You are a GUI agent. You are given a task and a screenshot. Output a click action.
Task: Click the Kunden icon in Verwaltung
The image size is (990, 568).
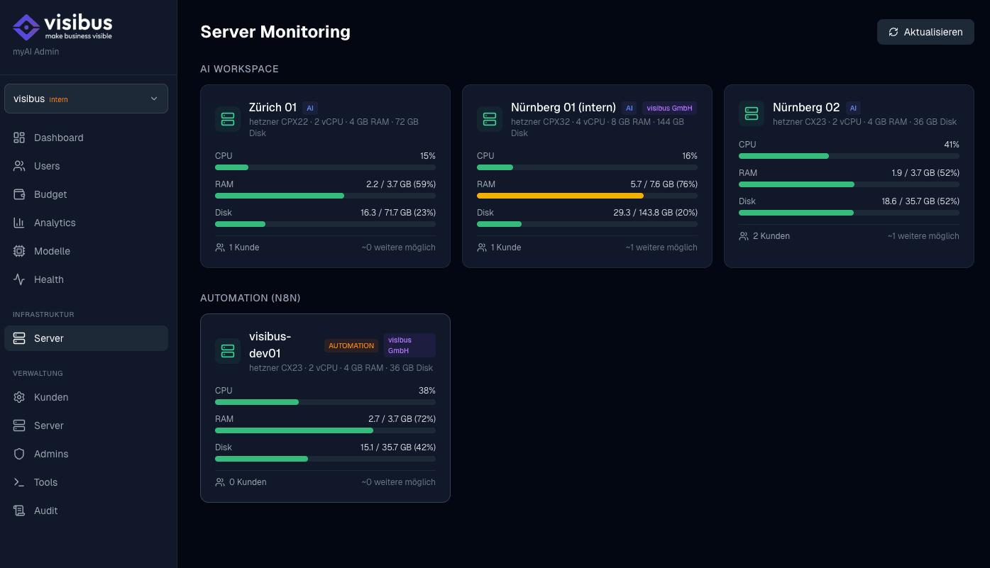click(x=19, y=397)
